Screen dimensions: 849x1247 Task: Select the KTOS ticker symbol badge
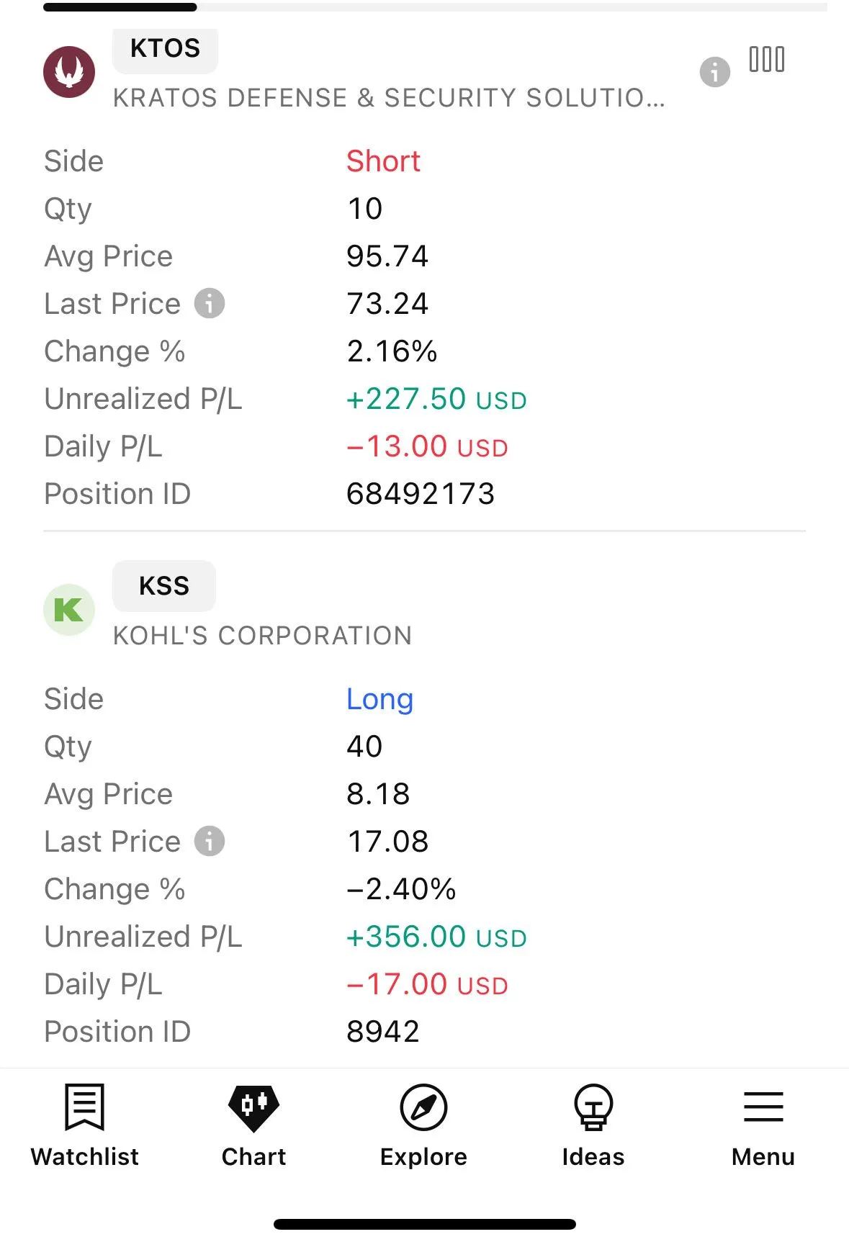point(165,49)
